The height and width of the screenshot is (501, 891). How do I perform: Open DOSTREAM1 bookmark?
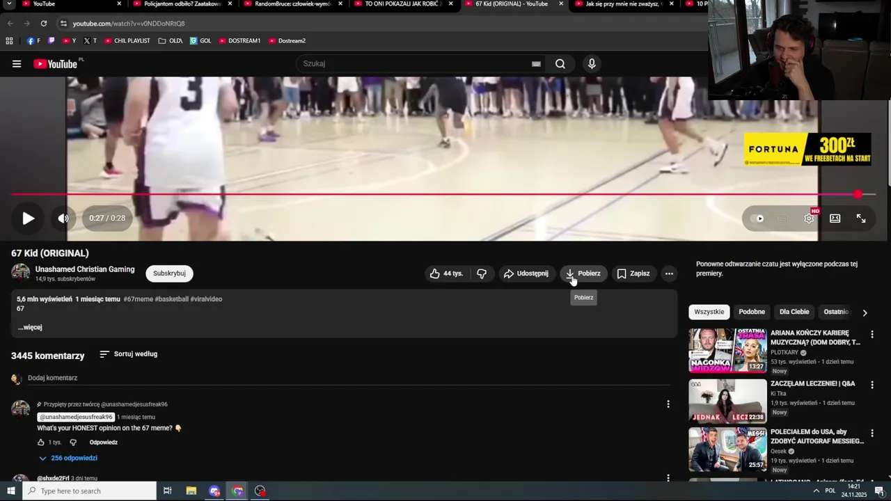tap(239, 41)
